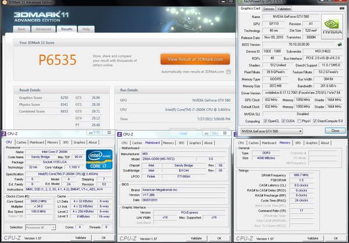Click the Combined Score value 6653
The width and height of the screenshot is (349, 243).
click(x=65, y=111)
